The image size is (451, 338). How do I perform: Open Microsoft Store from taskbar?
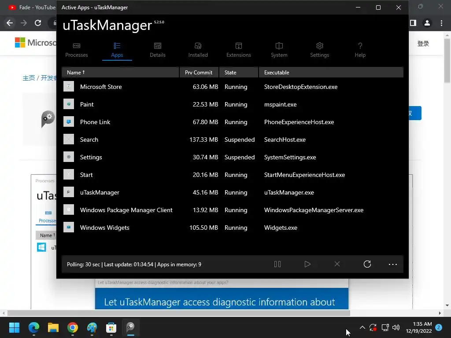coord(111,327)
